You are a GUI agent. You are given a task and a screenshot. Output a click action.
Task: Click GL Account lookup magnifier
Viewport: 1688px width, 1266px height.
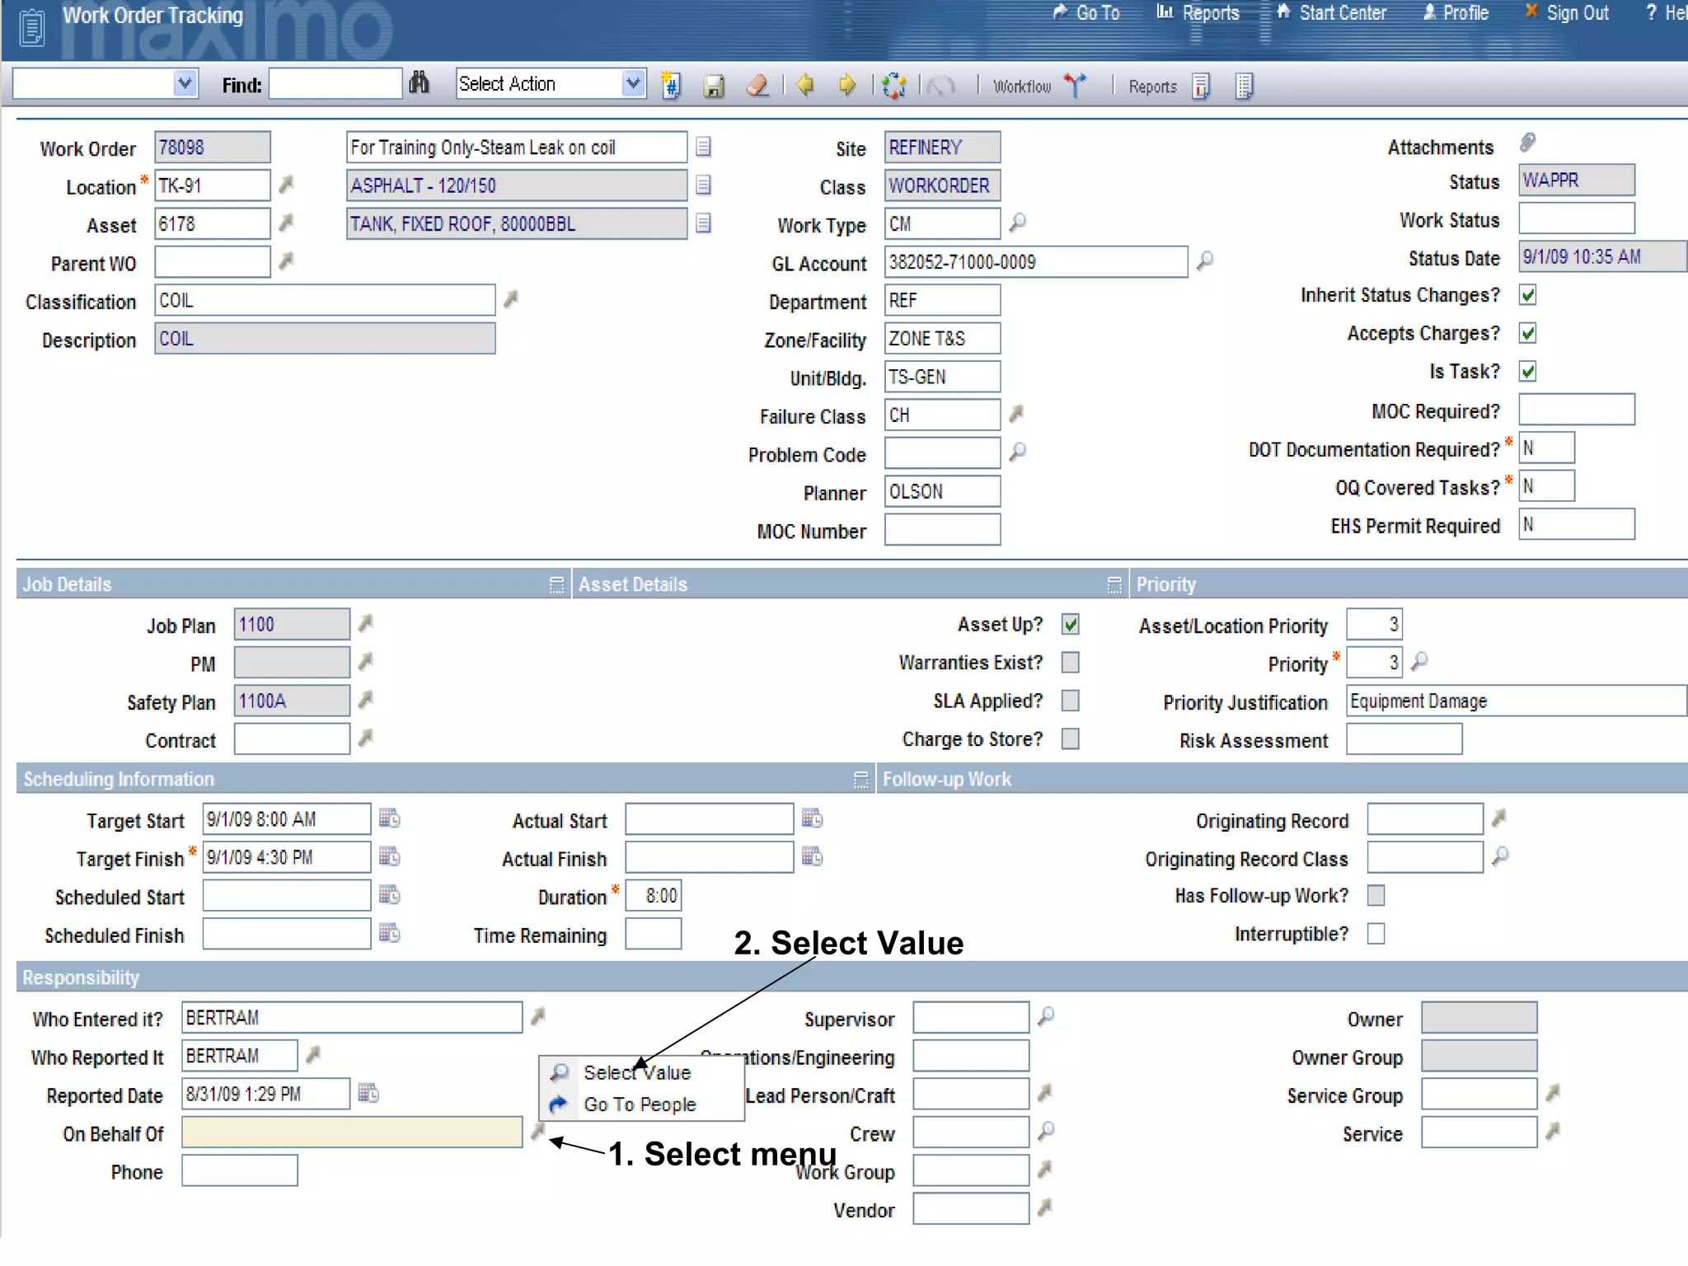click(1204, 261)
